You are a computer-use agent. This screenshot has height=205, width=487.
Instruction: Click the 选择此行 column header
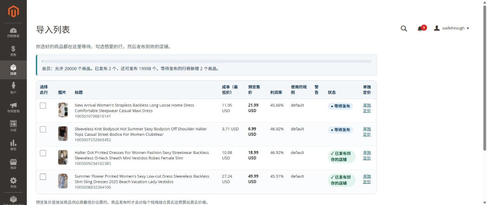[x=44, y=90]
